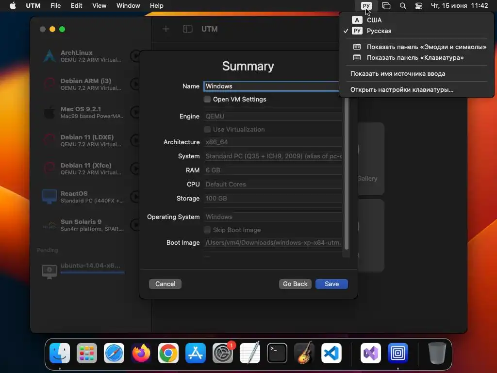This screenshot has height=373, width=497.
Task: Open Finder from the Dock
Action: [60, 353]
